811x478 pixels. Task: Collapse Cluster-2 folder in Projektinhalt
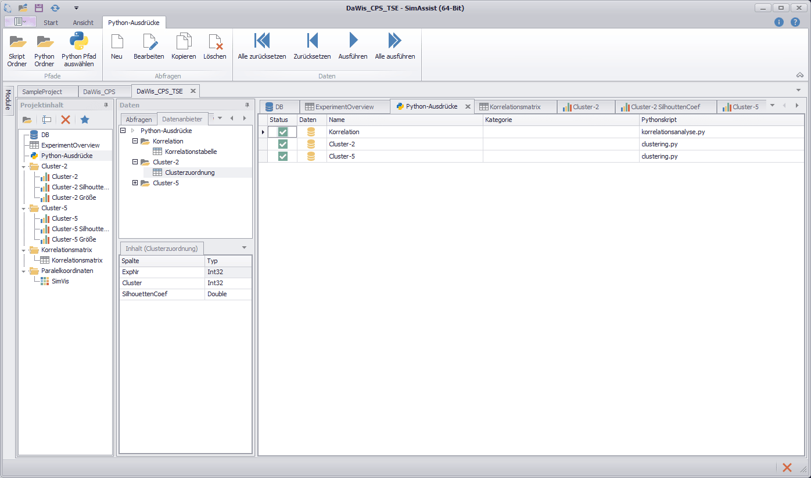point(24,167)
